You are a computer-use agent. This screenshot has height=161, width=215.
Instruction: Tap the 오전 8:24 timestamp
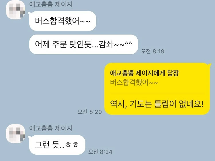(x=100, y=152)
